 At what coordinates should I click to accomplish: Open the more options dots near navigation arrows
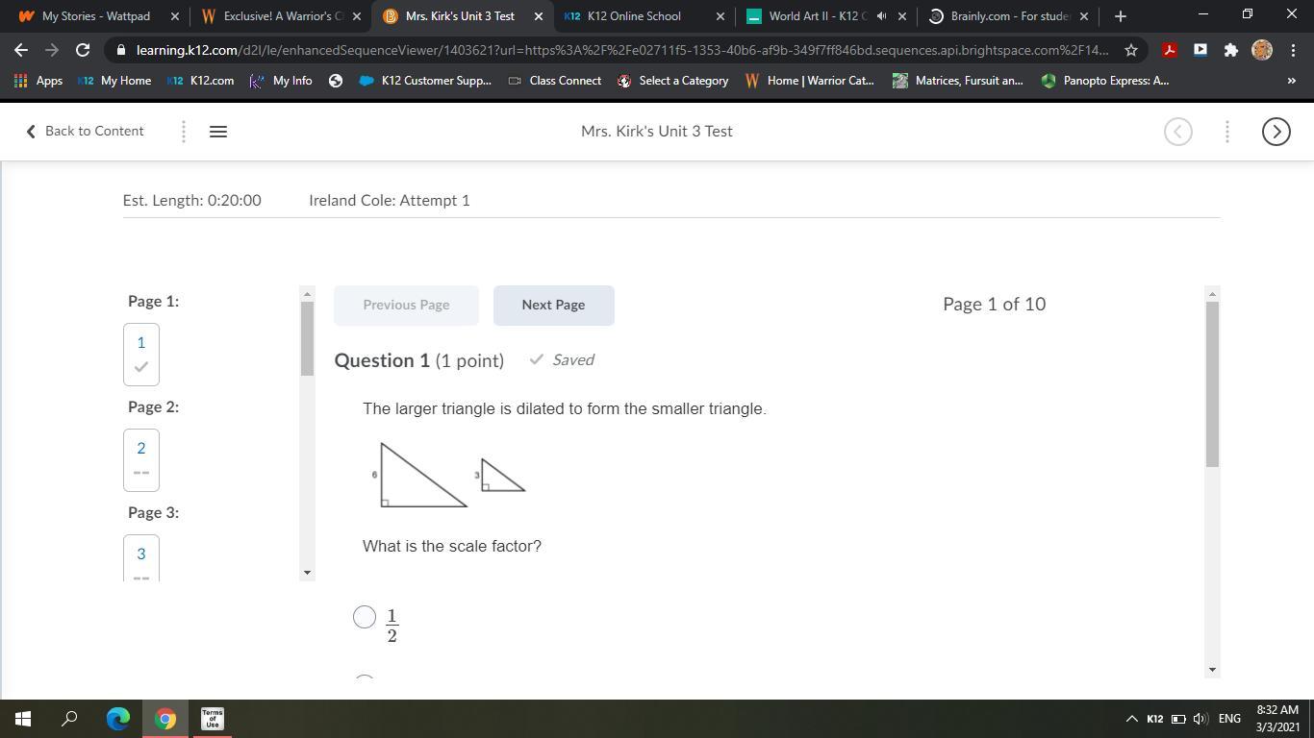point(1227,132)
